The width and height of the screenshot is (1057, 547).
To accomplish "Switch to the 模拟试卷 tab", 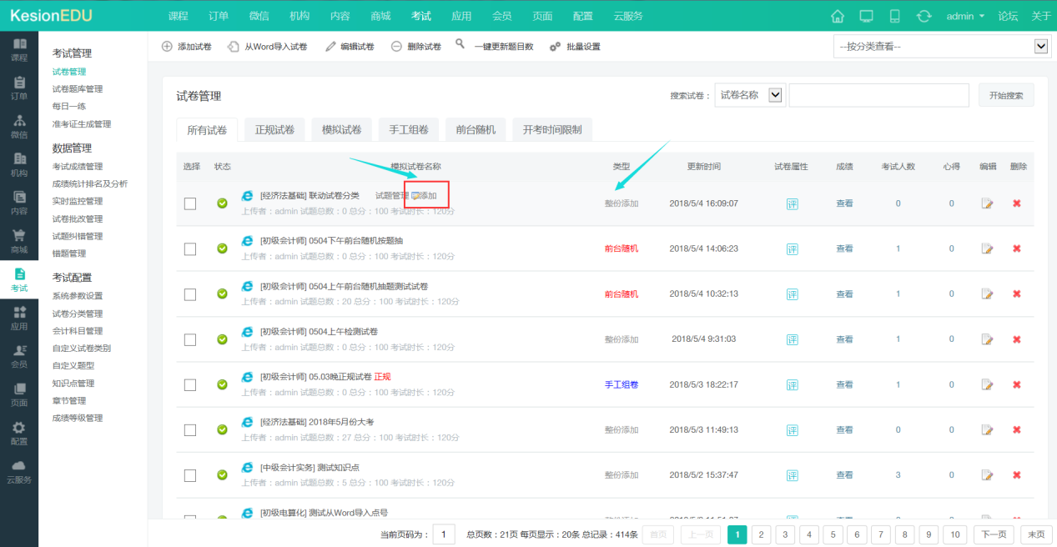I will tap(341, 129).
